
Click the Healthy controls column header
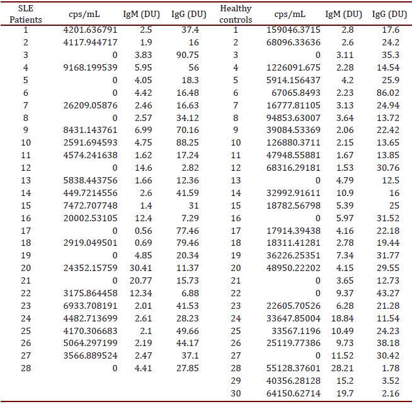pos(236,14)
